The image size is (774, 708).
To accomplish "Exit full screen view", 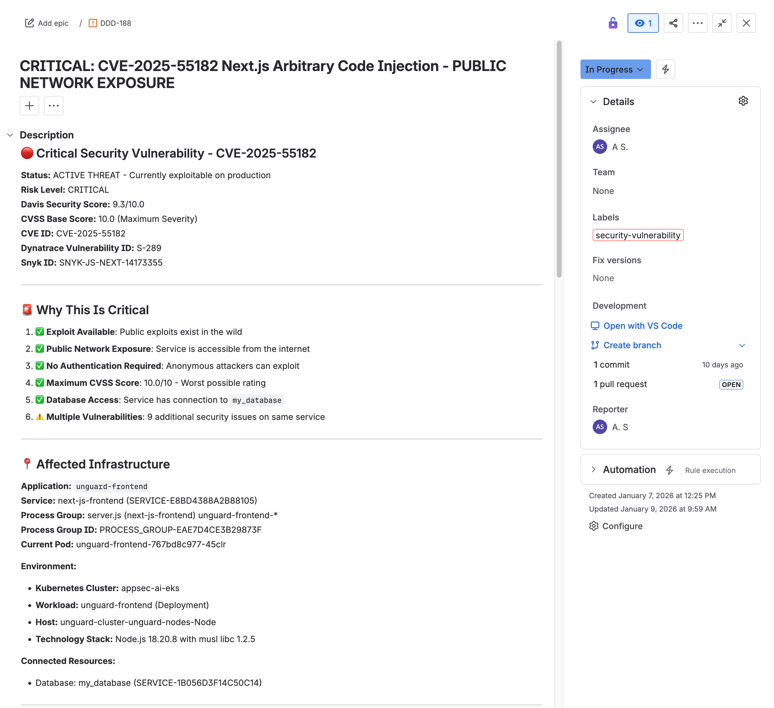I will [x=722, y=23].
